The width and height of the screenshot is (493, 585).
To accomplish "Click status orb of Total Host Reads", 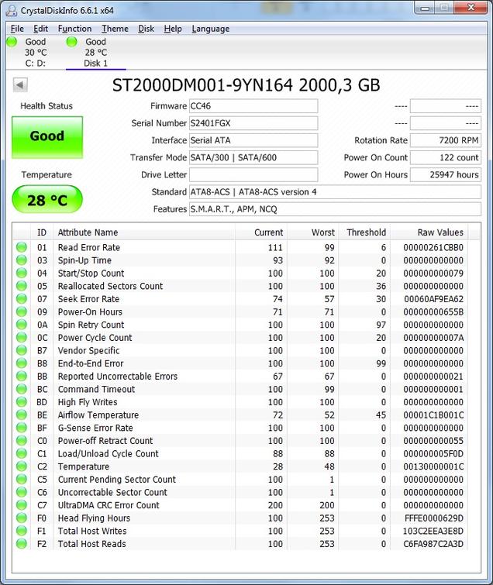I will 22,544.
